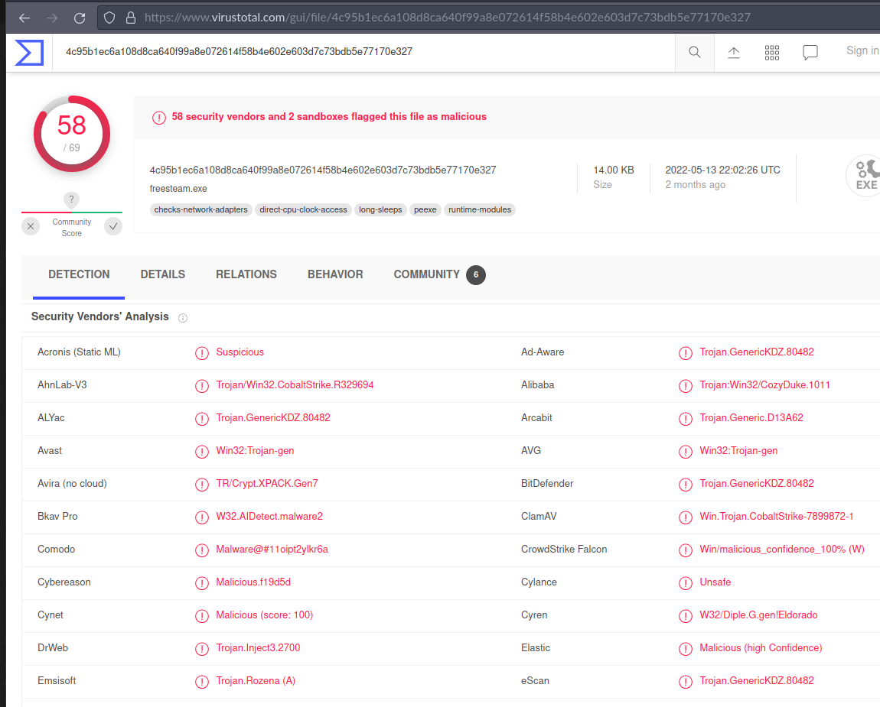
Task: Click the runtime-modules tag
Action: [x=480, y=209]
